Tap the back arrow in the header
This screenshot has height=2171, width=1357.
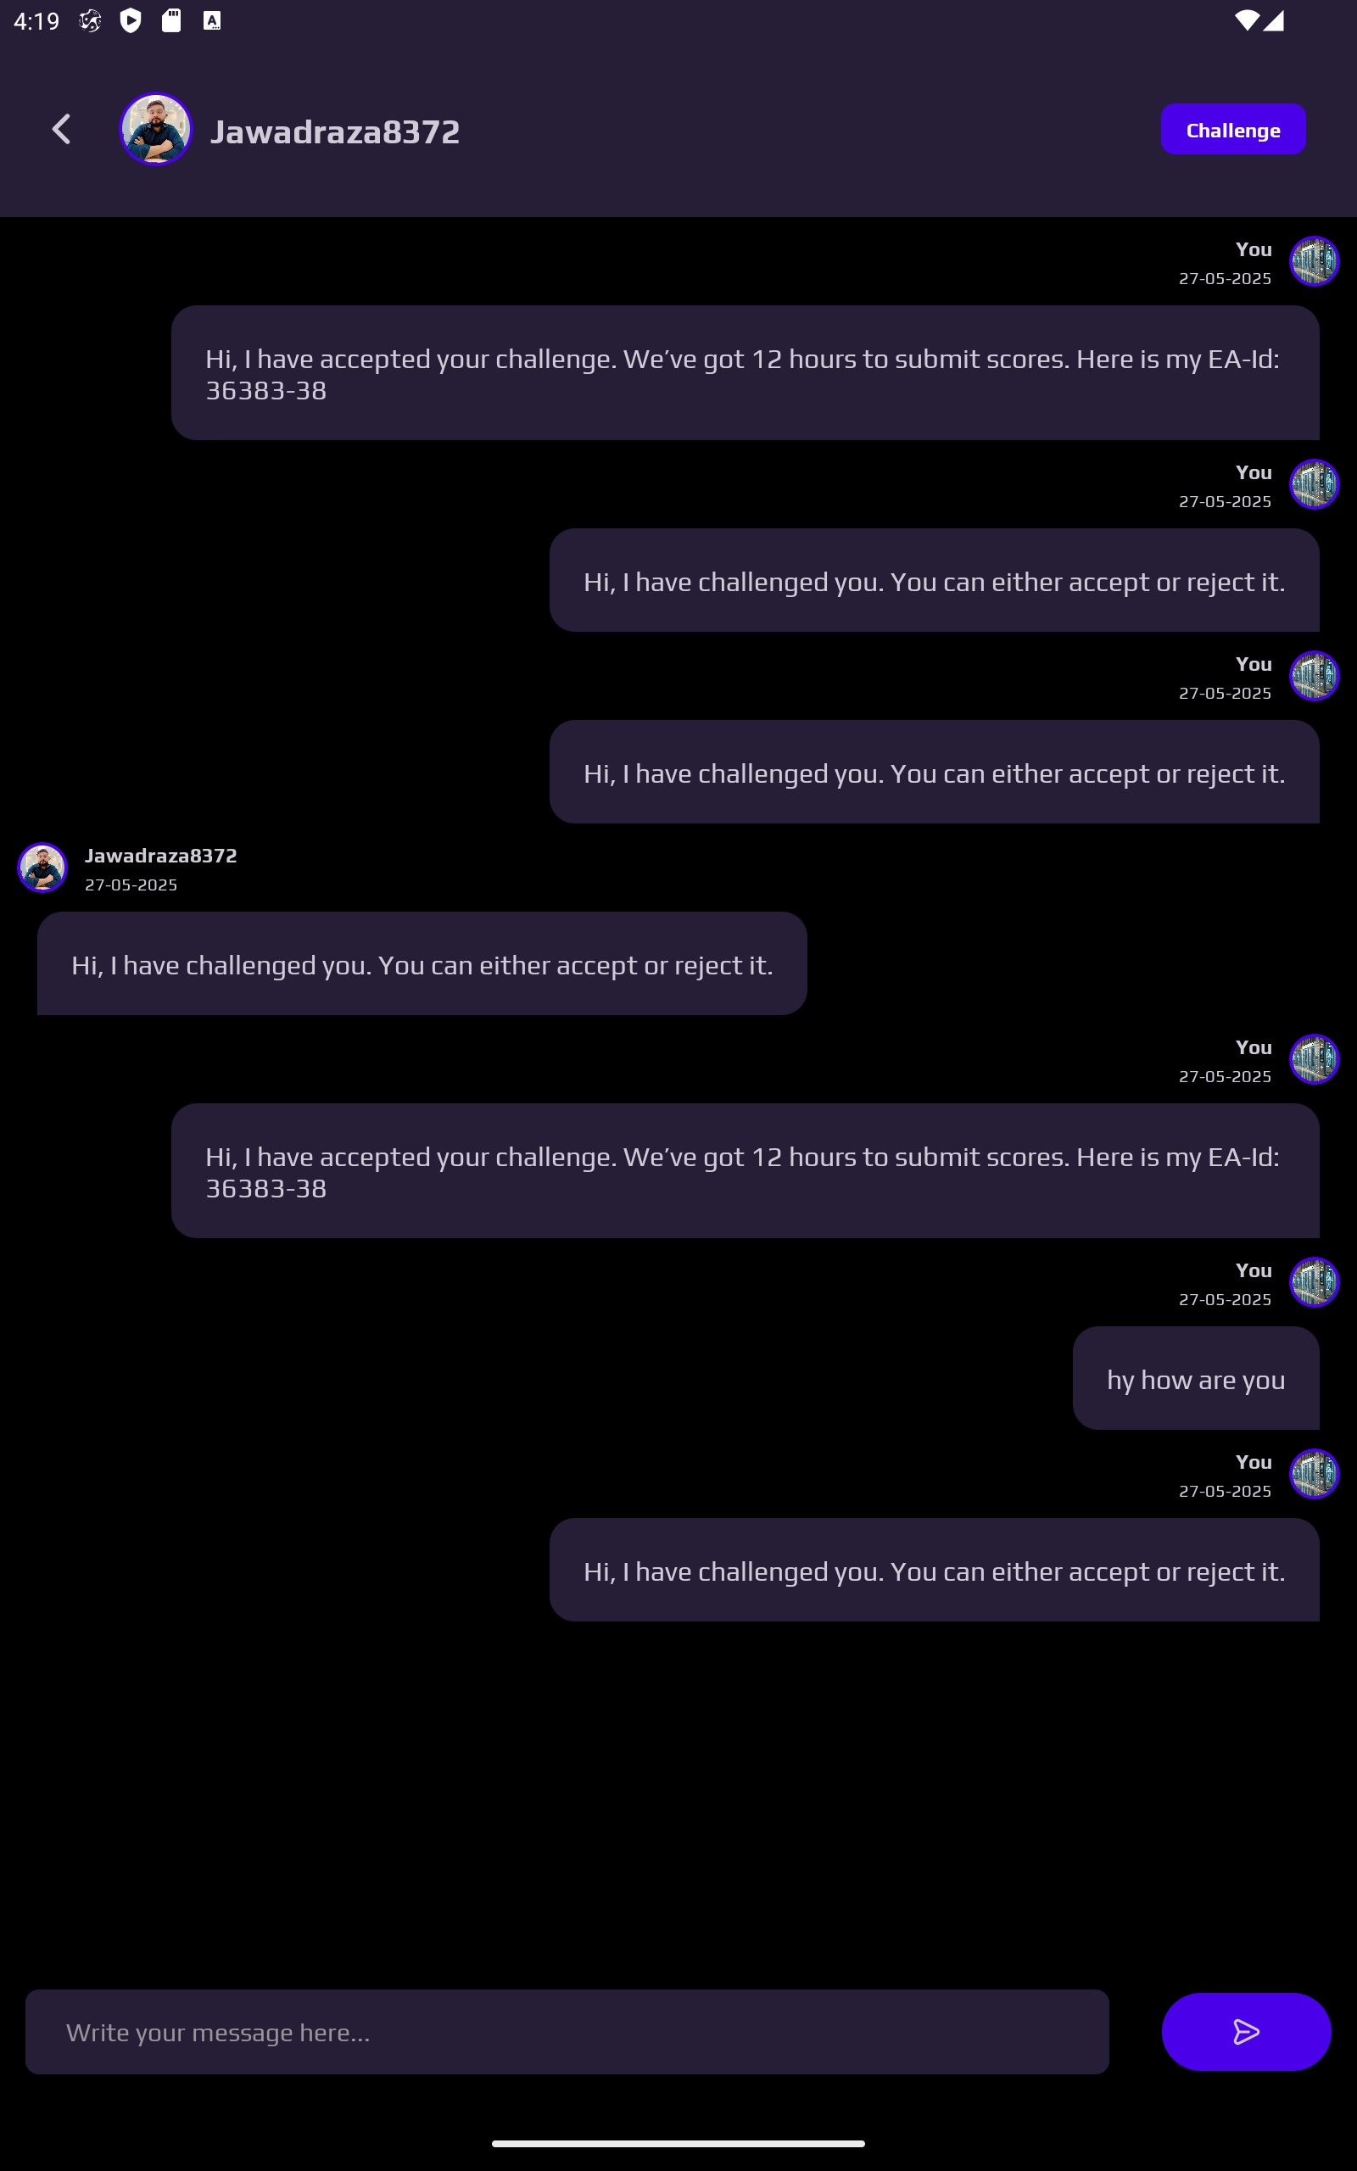pyautogui.click(x=61, y=129)
